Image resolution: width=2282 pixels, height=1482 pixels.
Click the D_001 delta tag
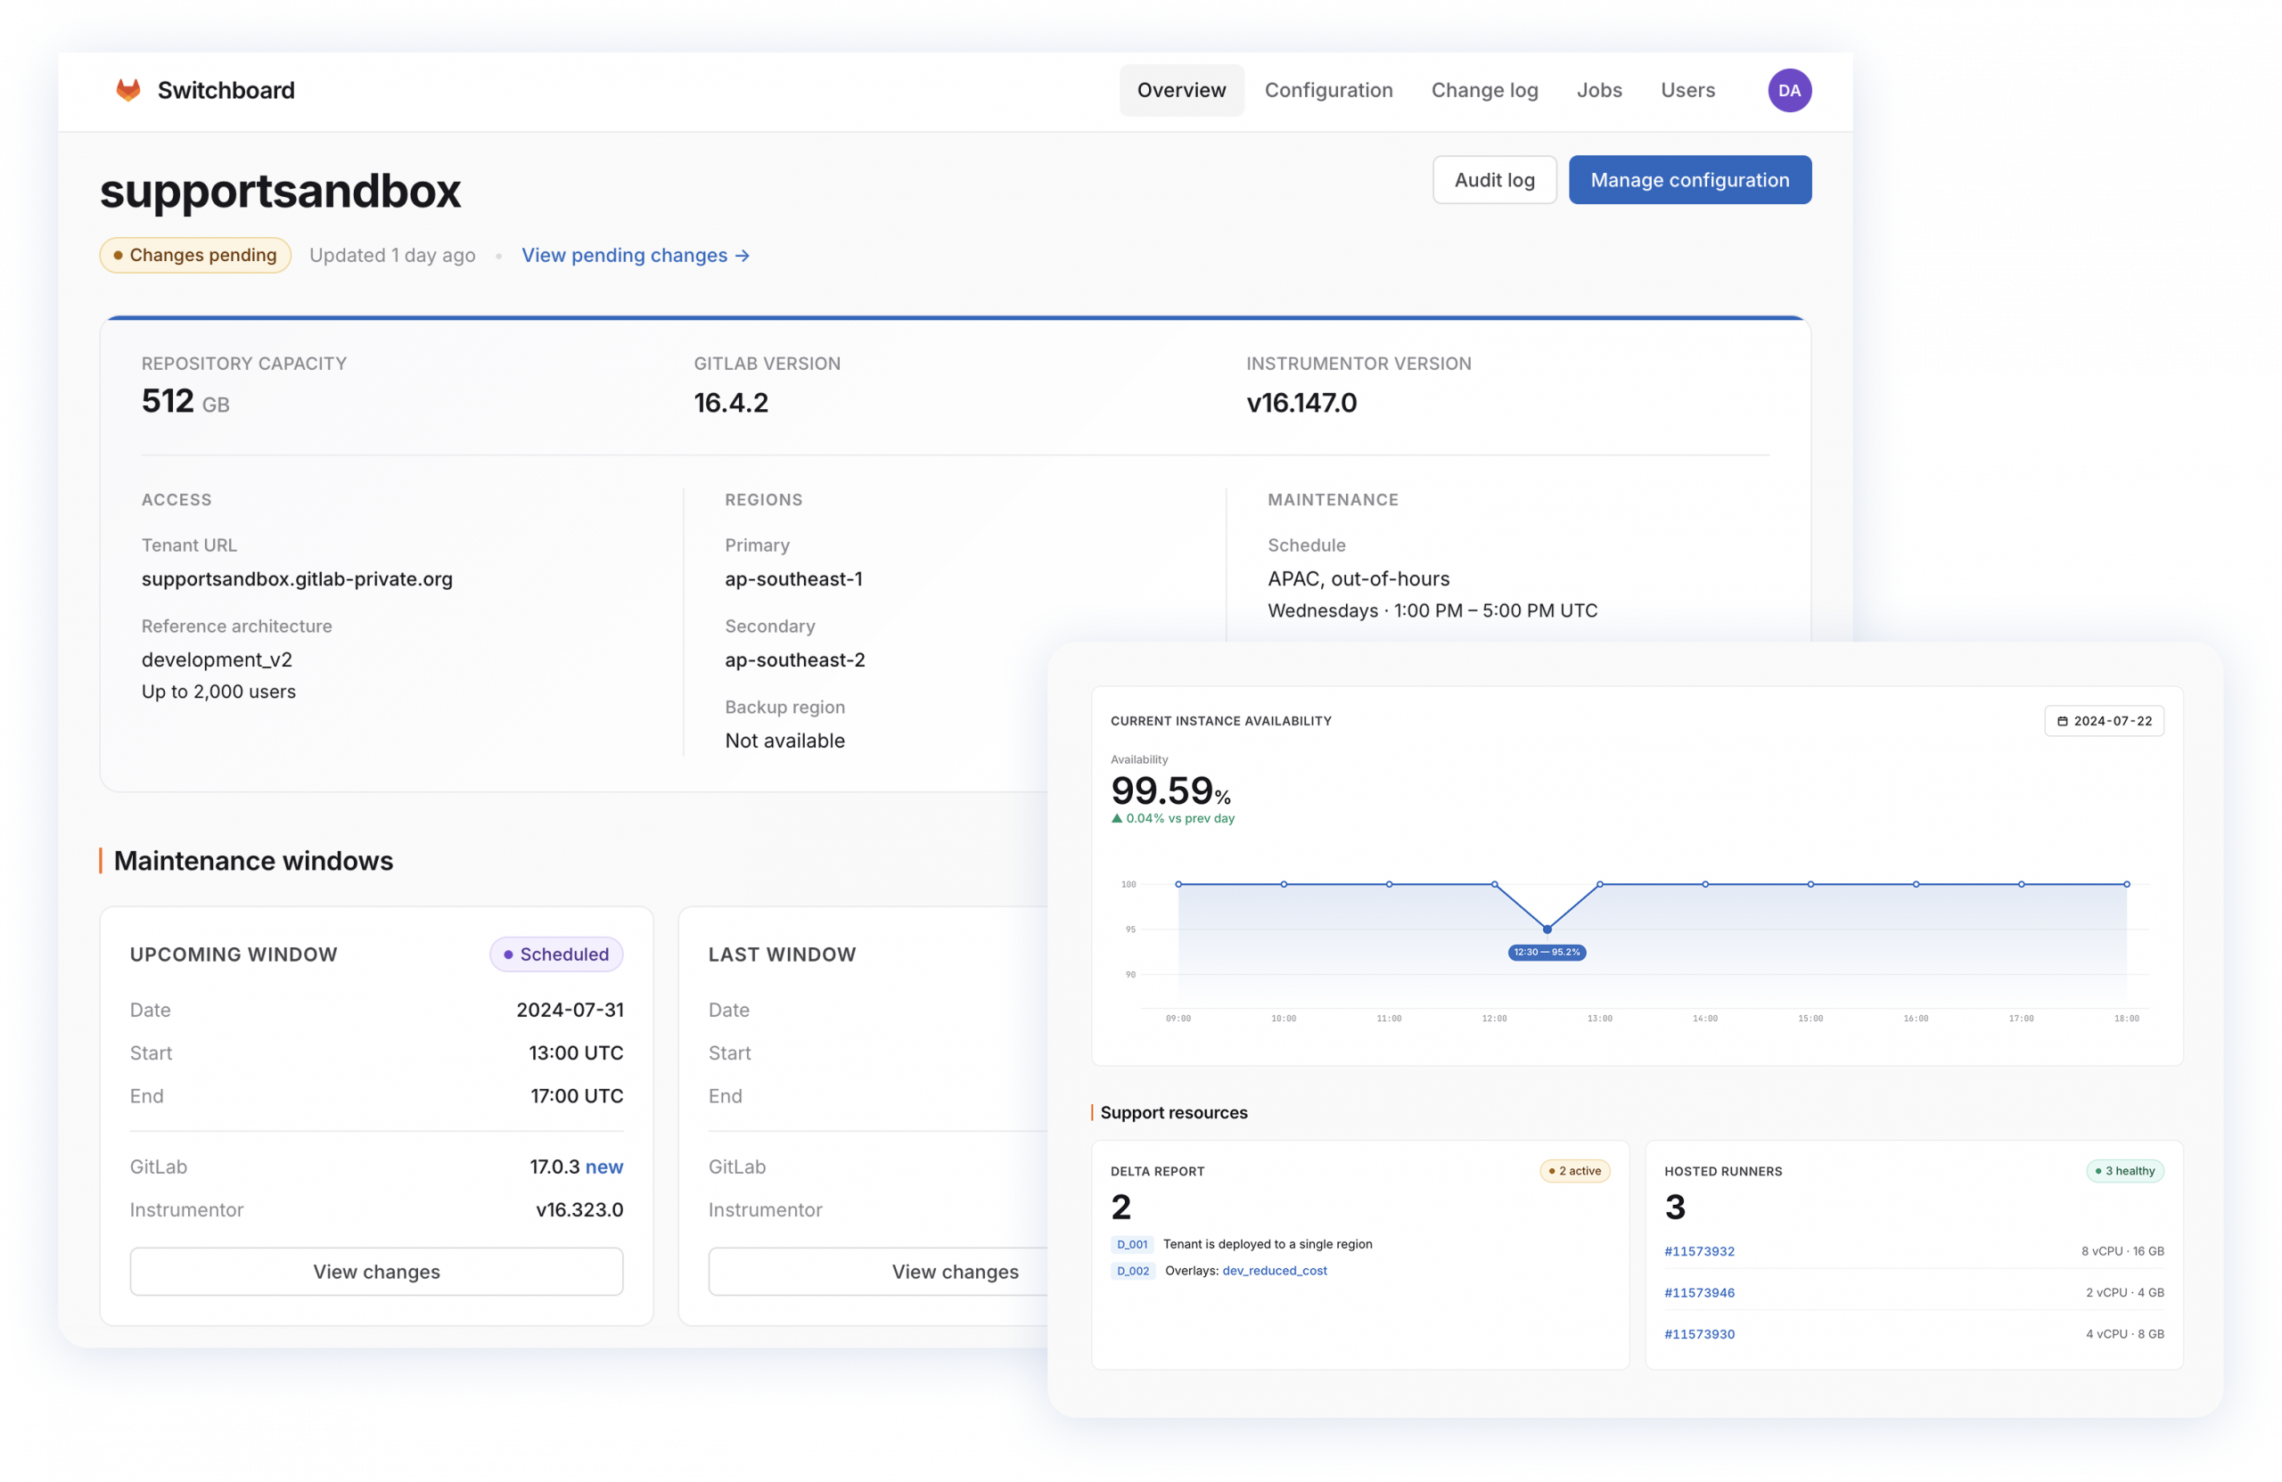(1132, 1244)
